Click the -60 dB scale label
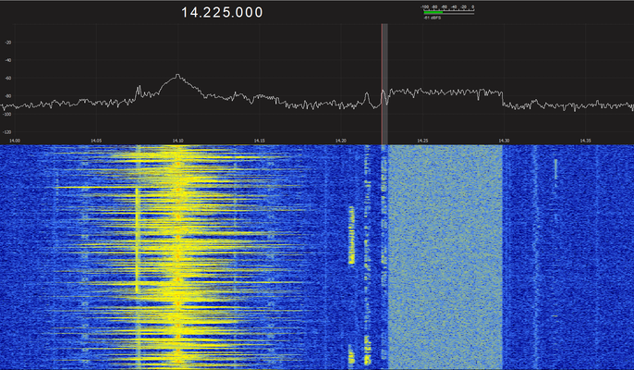The width and height of the screenshot is (634, 370). point(8,78)
